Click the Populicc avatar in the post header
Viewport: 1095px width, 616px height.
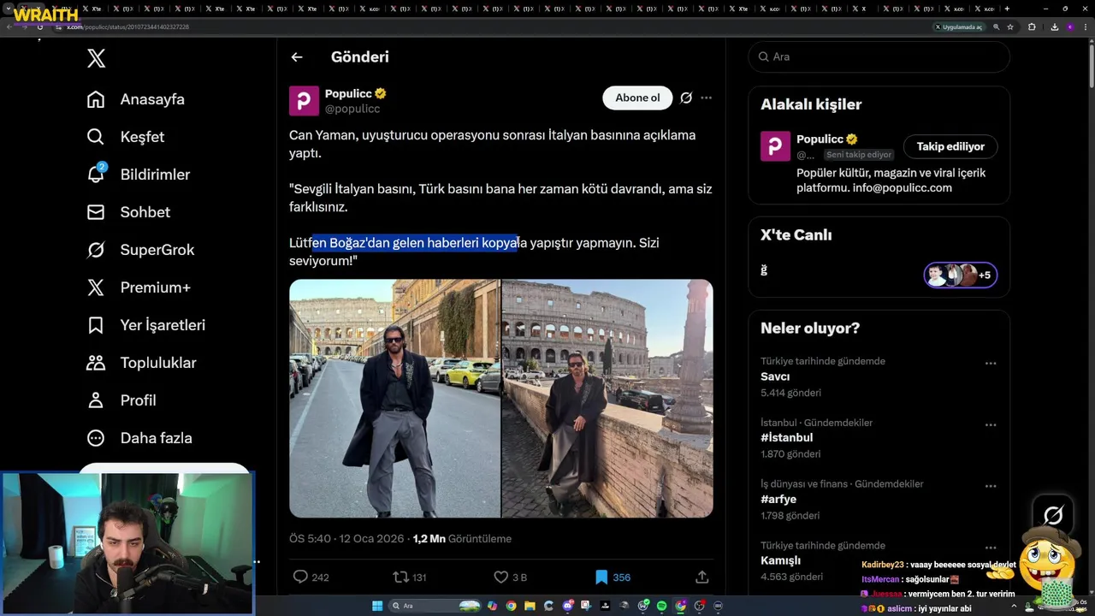(x=304, y=100)
